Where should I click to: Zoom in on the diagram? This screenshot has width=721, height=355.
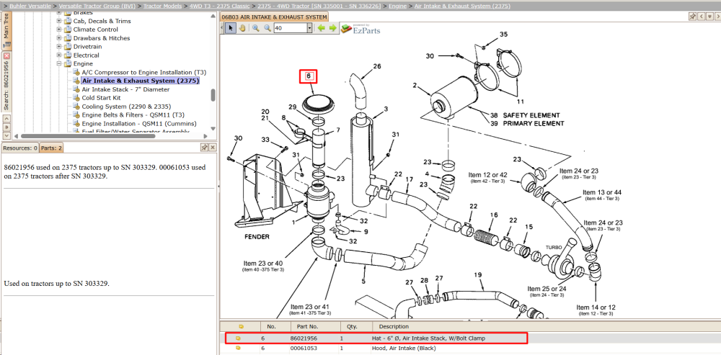pyautogui.click(x=256, y=29)
